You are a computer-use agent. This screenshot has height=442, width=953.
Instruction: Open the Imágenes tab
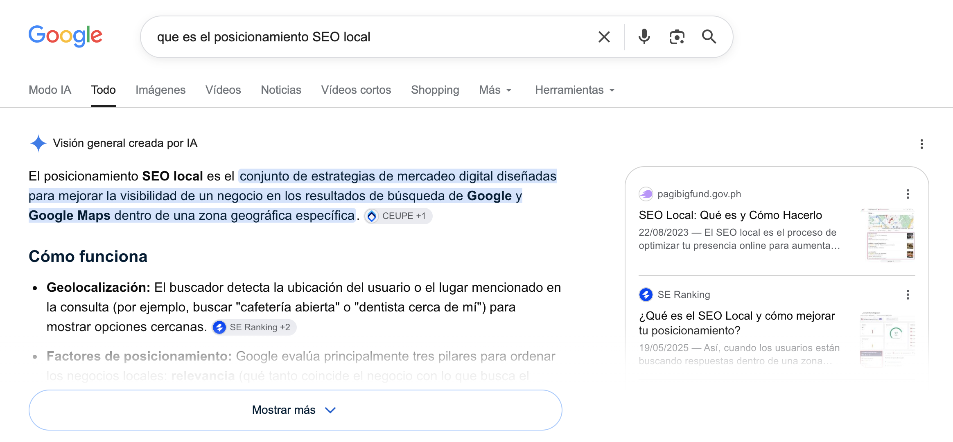(x=160, y=90)
